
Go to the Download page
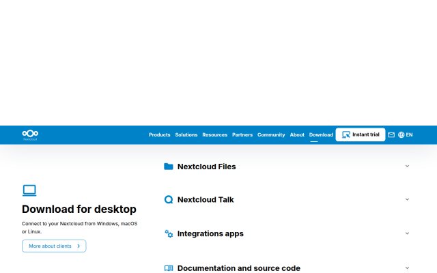321,135
